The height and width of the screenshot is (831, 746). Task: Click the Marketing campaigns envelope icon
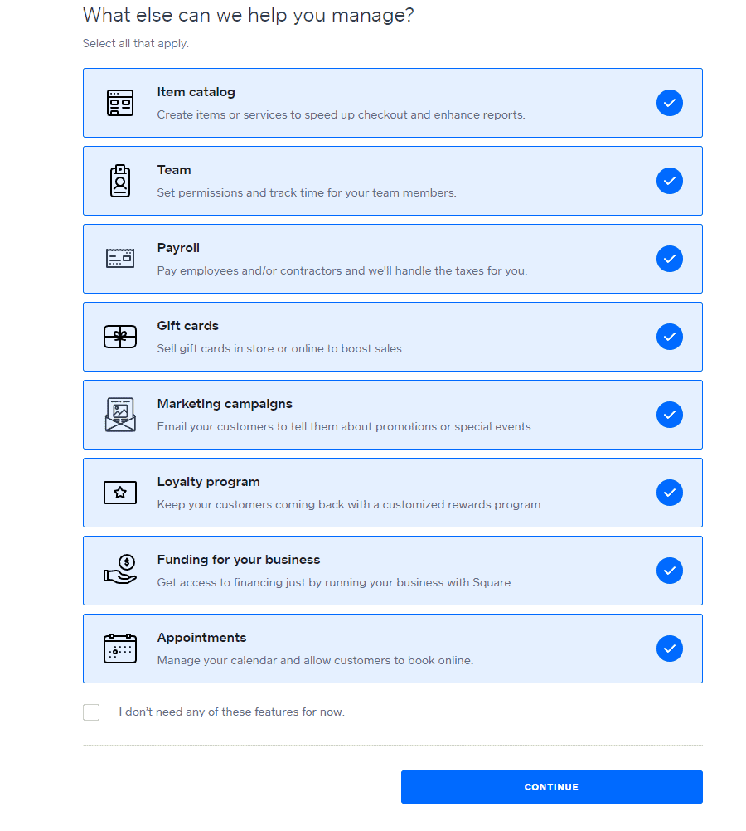point(119,415)
